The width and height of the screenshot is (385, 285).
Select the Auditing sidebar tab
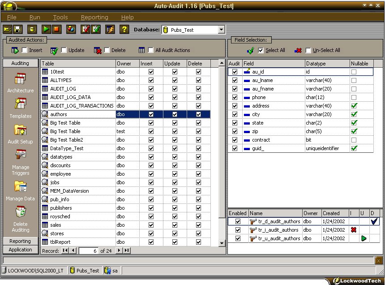tap(21, 63)
